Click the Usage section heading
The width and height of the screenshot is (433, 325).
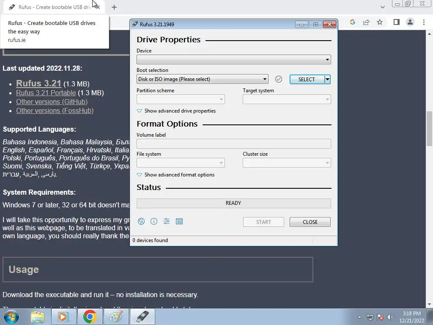pyautogui.click(x=24, y=270)
